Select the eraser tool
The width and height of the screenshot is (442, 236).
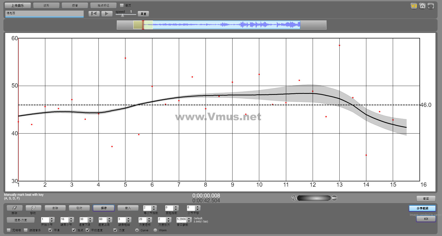tap(14, 208)
